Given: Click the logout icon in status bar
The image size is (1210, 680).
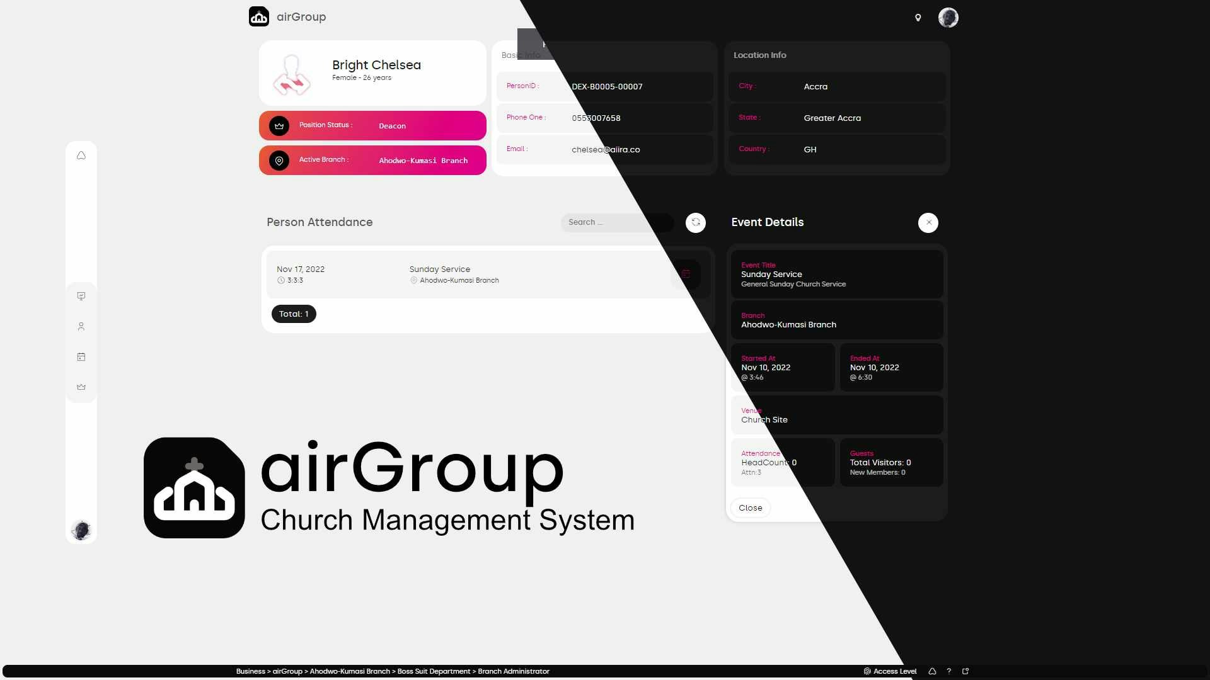Looking at the screenshot, I should click(965, 671).
